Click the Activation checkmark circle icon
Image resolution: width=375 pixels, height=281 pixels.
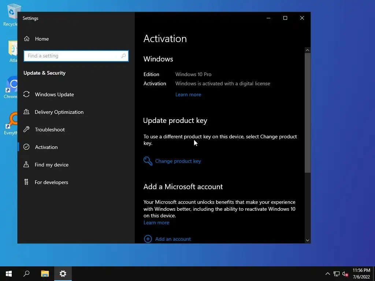(26, 147)
